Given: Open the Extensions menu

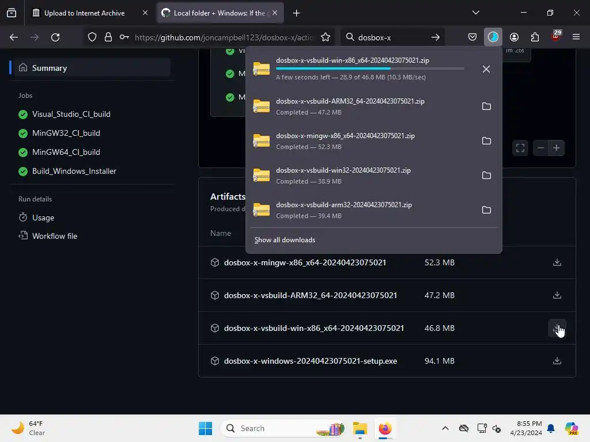Looking at the screenshot, I should (x=535, y=37).
